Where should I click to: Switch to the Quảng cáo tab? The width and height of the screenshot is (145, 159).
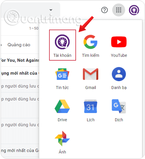(x=19, y=45)
